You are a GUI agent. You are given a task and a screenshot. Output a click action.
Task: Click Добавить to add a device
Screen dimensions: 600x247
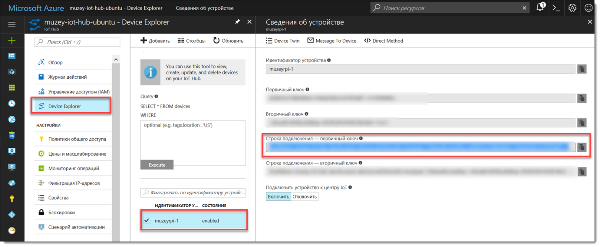pyautogui.click(x=155, y=41)
